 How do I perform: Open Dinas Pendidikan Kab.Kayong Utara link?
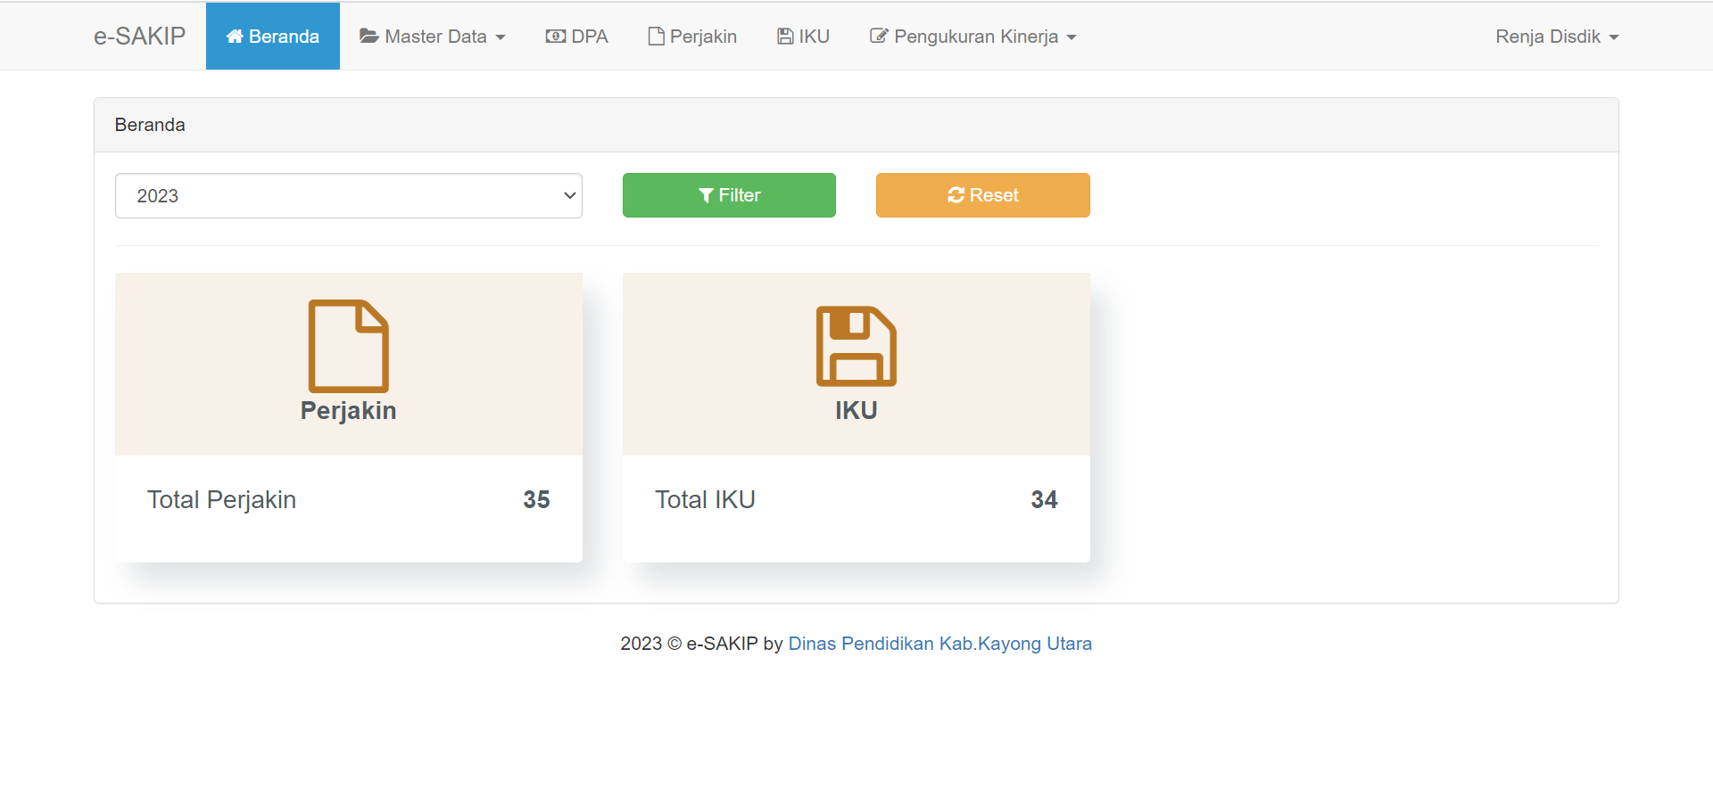pos(939,644)
